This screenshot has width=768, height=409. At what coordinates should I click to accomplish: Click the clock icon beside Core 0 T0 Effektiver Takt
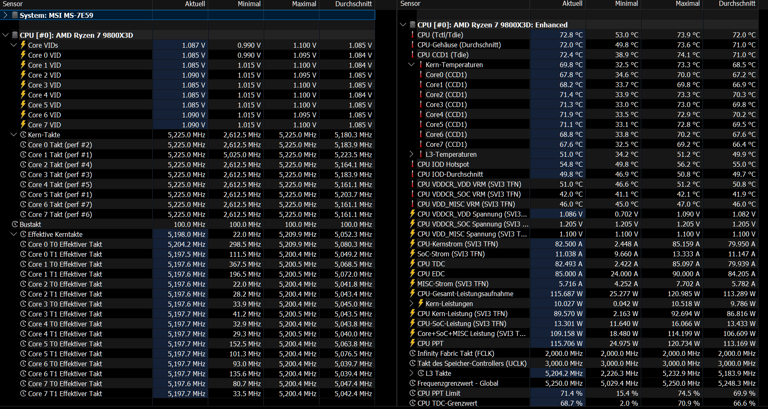pyautogui.click(x=23, y=244)
